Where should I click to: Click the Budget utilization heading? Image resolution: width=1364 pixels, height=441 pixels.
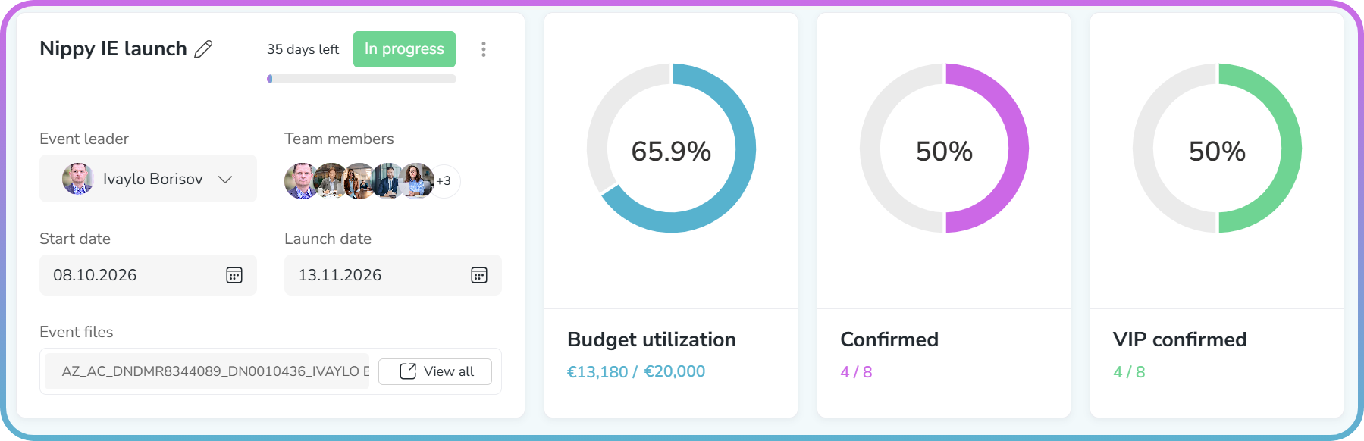pyautogui.click(x=651, y=339)
